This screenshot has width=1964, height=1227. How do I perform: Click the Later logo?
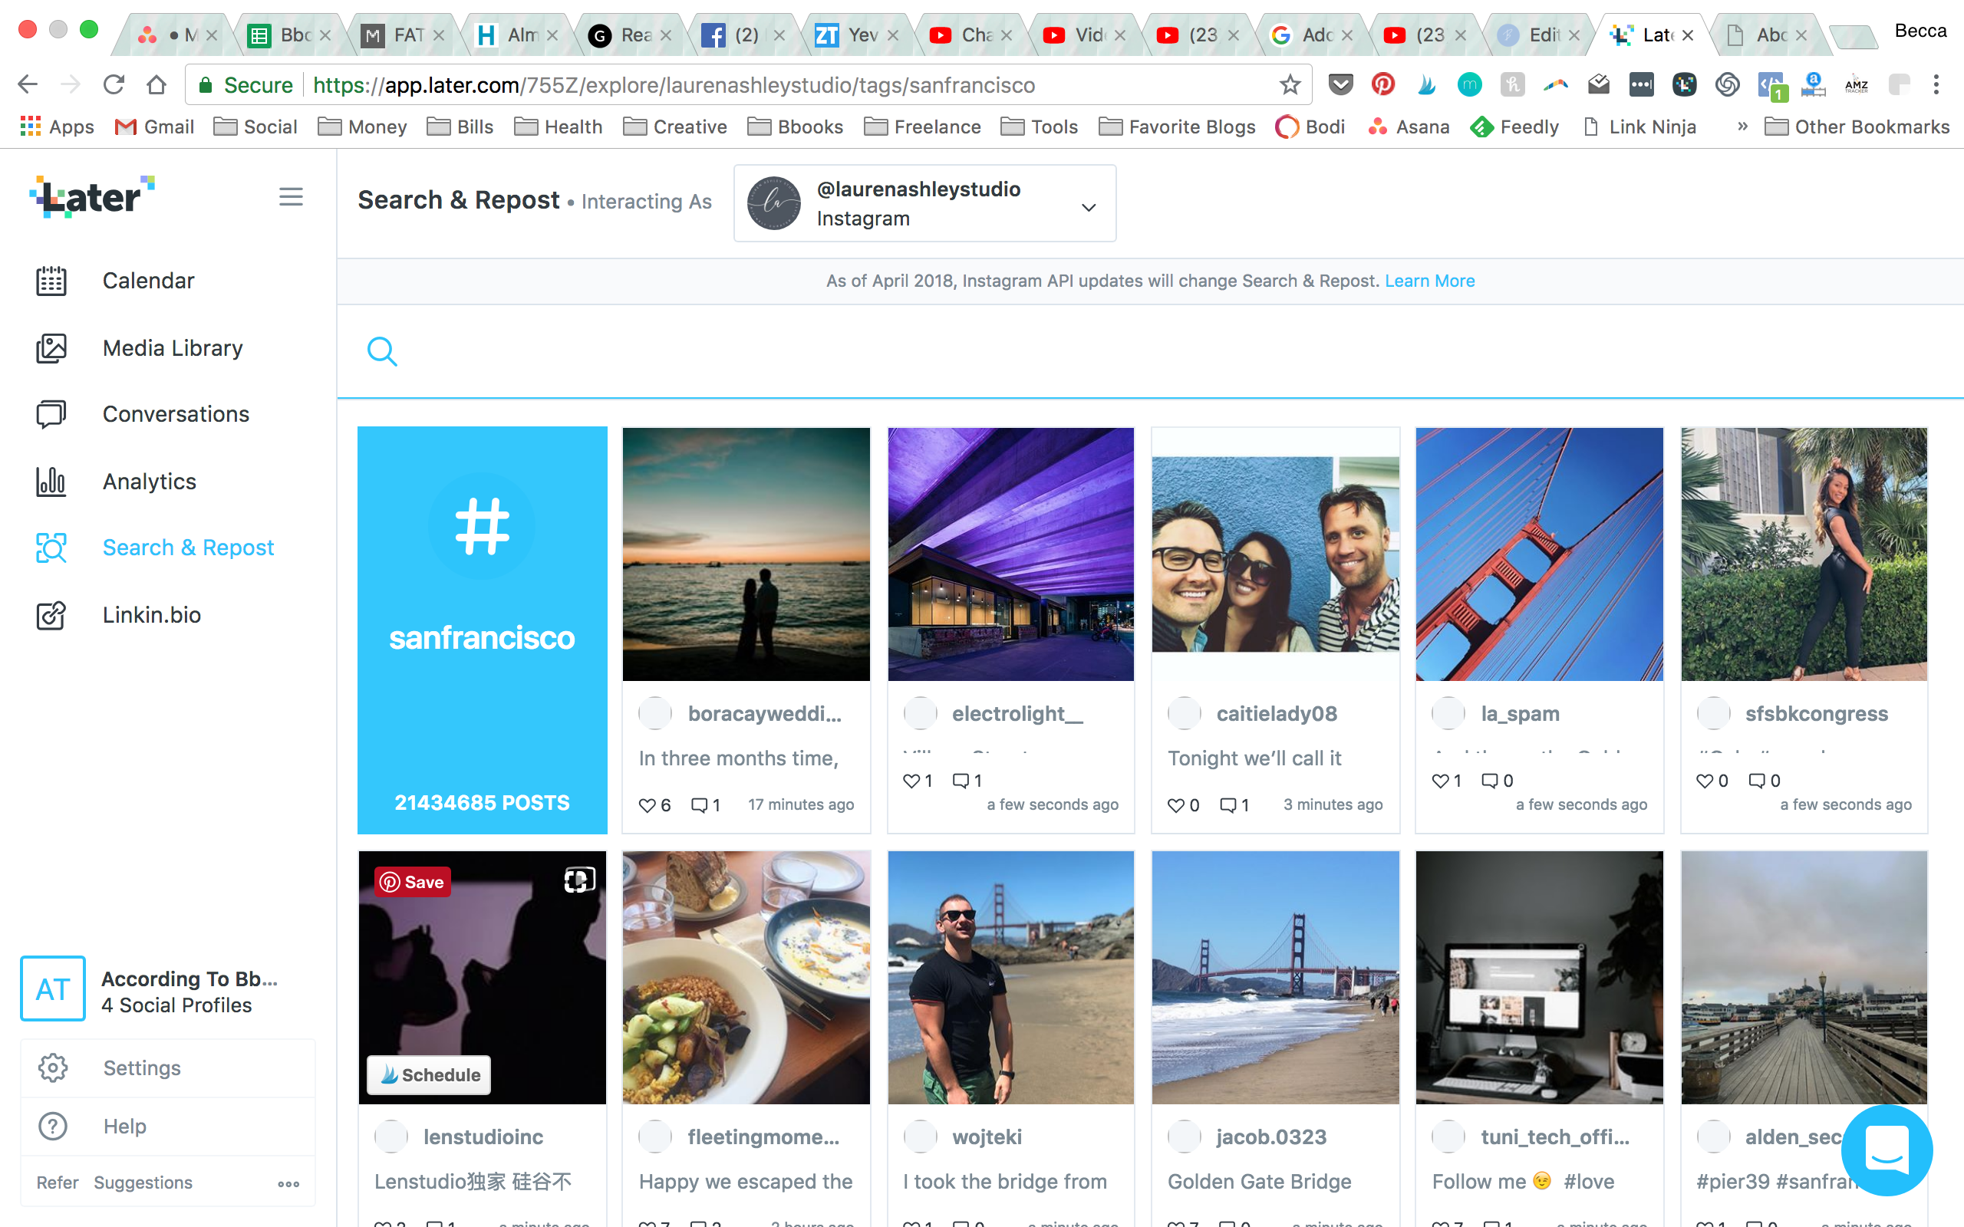click(x=92, y=196)
